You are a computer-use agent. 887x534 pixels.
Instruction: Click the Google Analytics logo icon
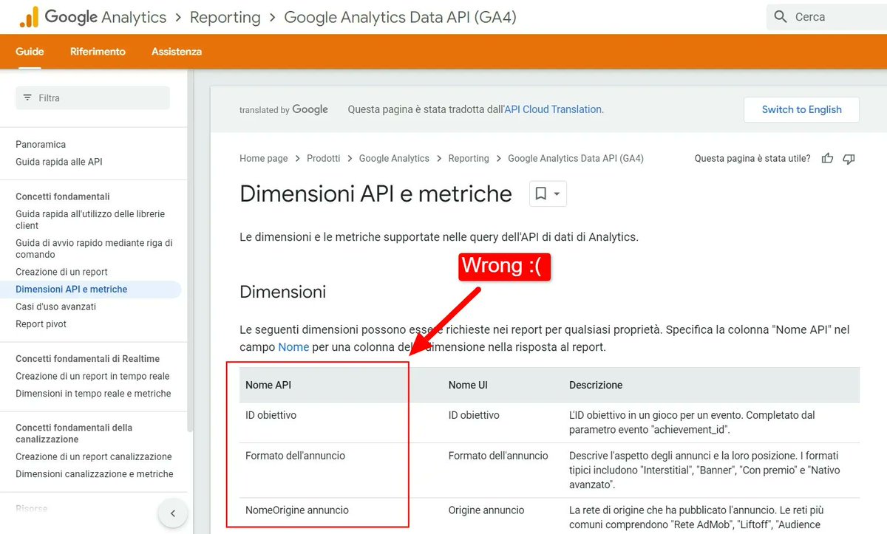pos(29,17)
